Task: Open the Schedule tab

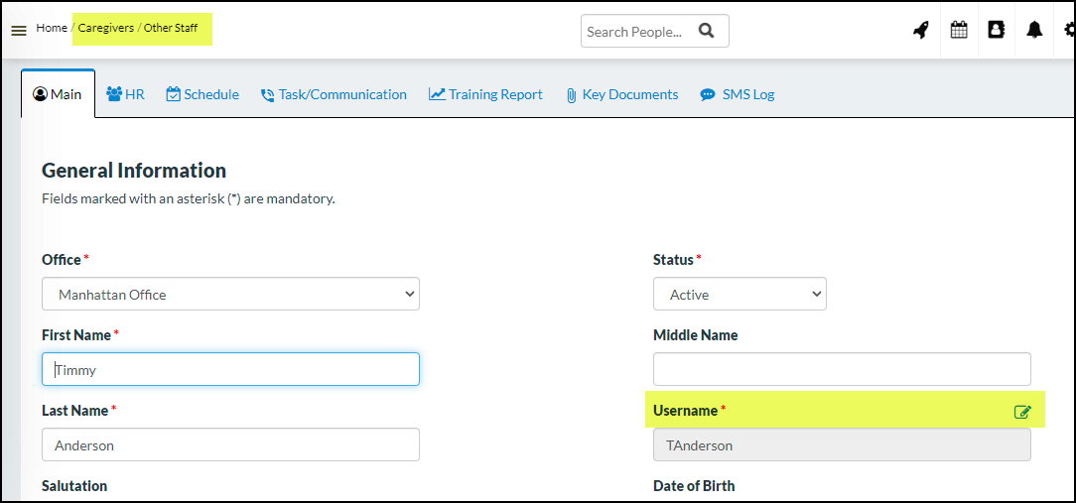Action: (202, 94)
